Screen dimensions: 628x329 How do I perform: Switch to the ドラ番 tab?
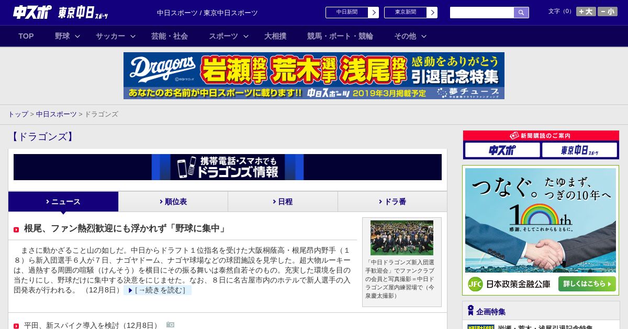(392, 202)
